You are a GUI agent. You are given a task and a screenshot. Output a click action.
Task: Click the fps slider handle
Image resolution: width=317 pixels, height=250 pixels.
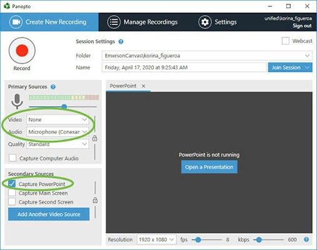click(x=198, y=240)
